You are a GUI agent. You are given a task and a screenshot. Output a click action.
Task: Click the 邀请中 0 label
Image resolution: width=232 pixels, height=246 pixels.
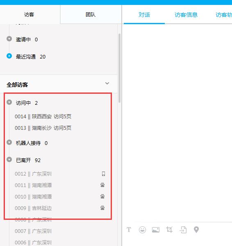point(27,40)
